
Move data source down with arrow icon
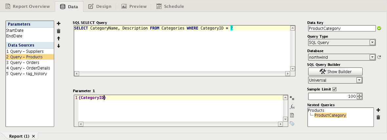tap(59, 46)
